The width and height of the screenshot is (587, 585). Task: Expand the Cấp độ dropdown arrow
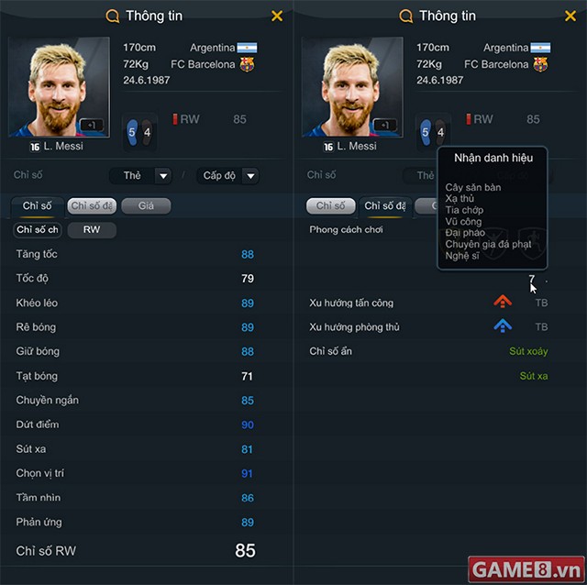(250, 175)
